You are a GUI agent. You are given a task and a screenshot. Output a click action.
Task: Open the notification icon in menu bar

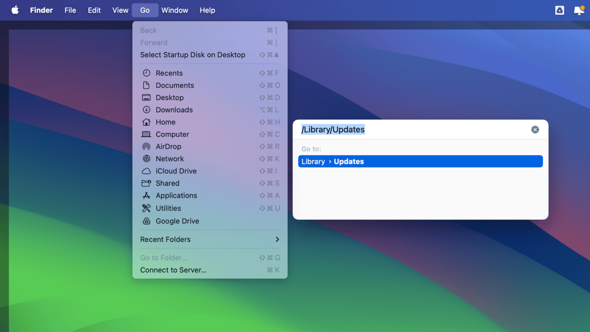click(578, 10)
